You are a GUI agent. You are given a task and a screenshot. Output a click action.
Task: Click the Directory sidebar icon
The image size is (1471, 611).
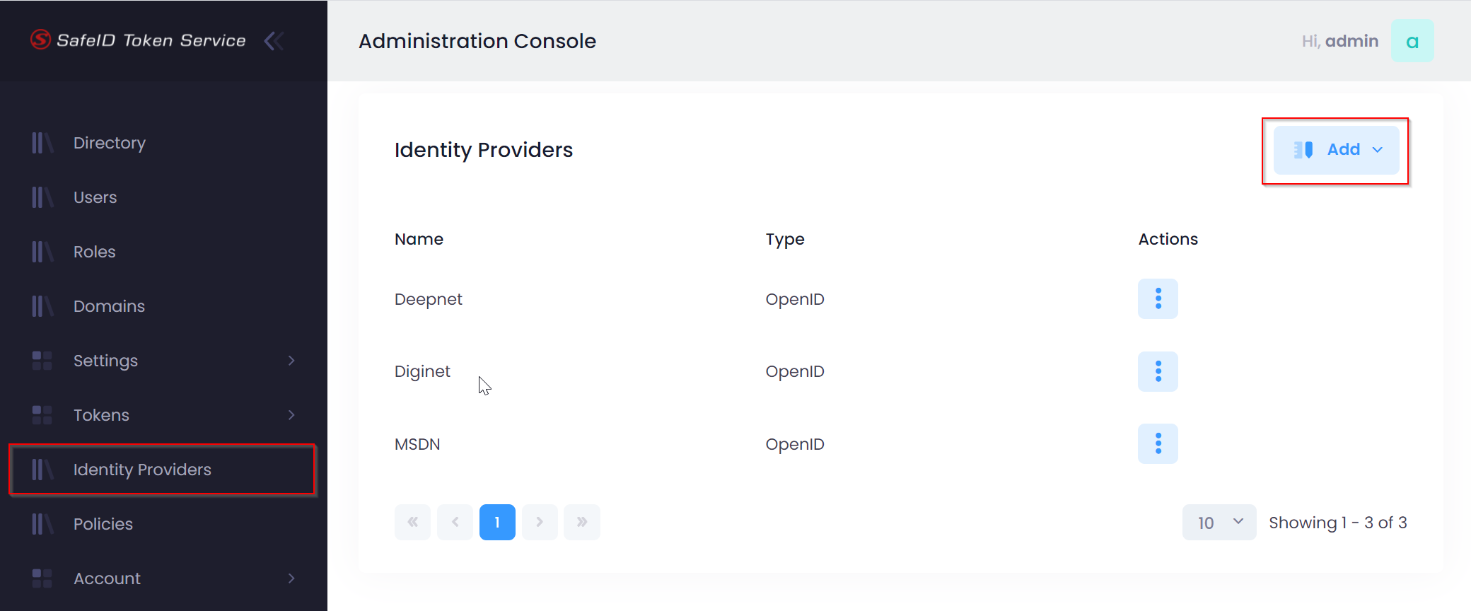[x=42, y=143]
